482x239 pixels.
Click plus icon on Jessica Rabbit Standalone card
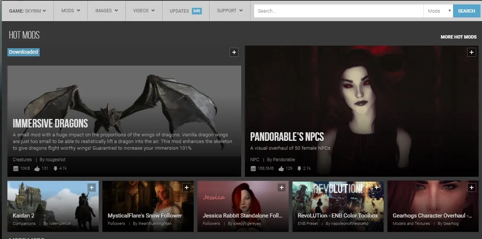[x=282, y=188]
